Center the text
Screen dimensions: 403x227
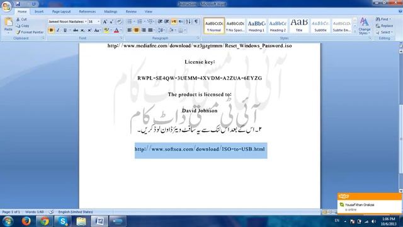pos(137,30)
